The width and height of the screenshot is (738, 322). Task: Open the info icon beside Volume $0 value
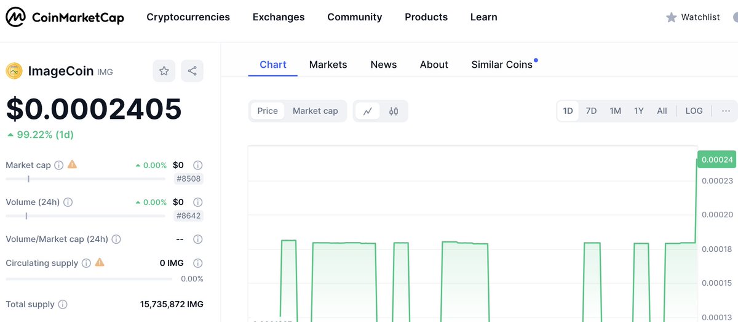[x=198, y=202]
